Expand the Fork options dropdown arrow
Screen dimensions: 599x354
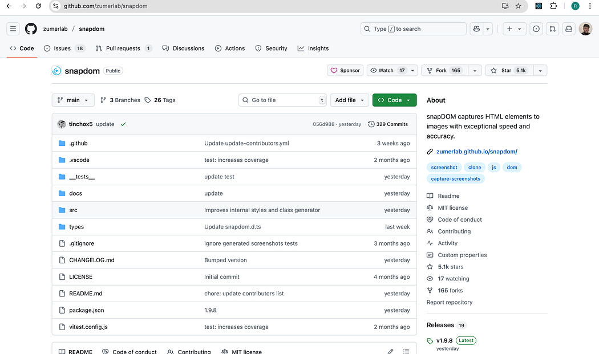click(x=475, y=71)
